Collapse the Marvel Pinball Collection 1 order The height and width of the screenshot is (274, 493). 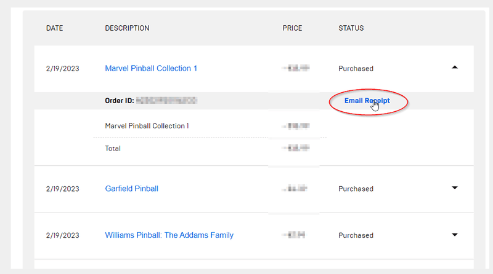[x=455, y=68]
